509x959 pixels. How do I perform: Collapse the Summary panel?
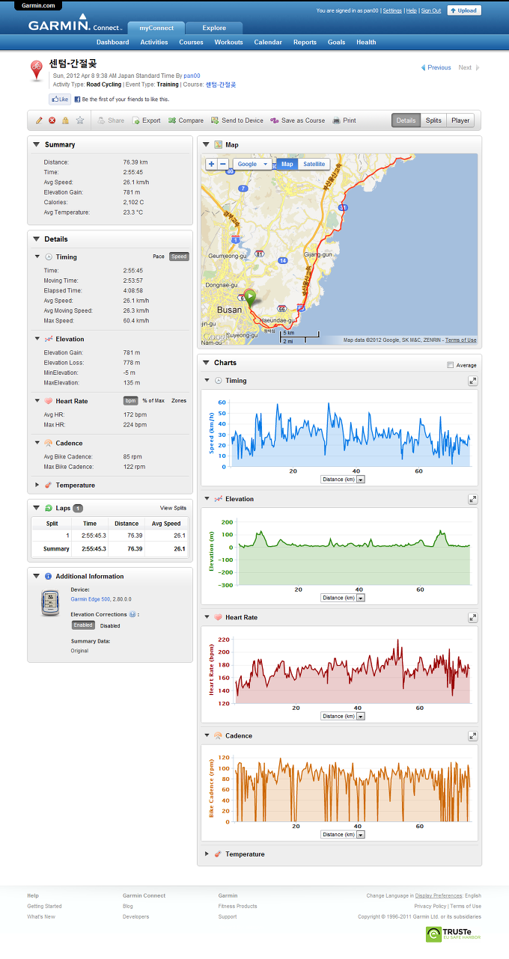point(36,144)
